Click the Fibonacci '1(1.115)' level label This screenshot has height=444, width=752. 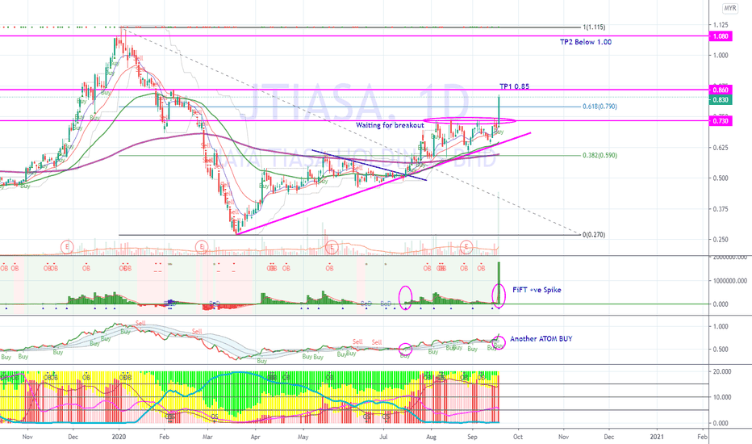[x=594, y=27]
